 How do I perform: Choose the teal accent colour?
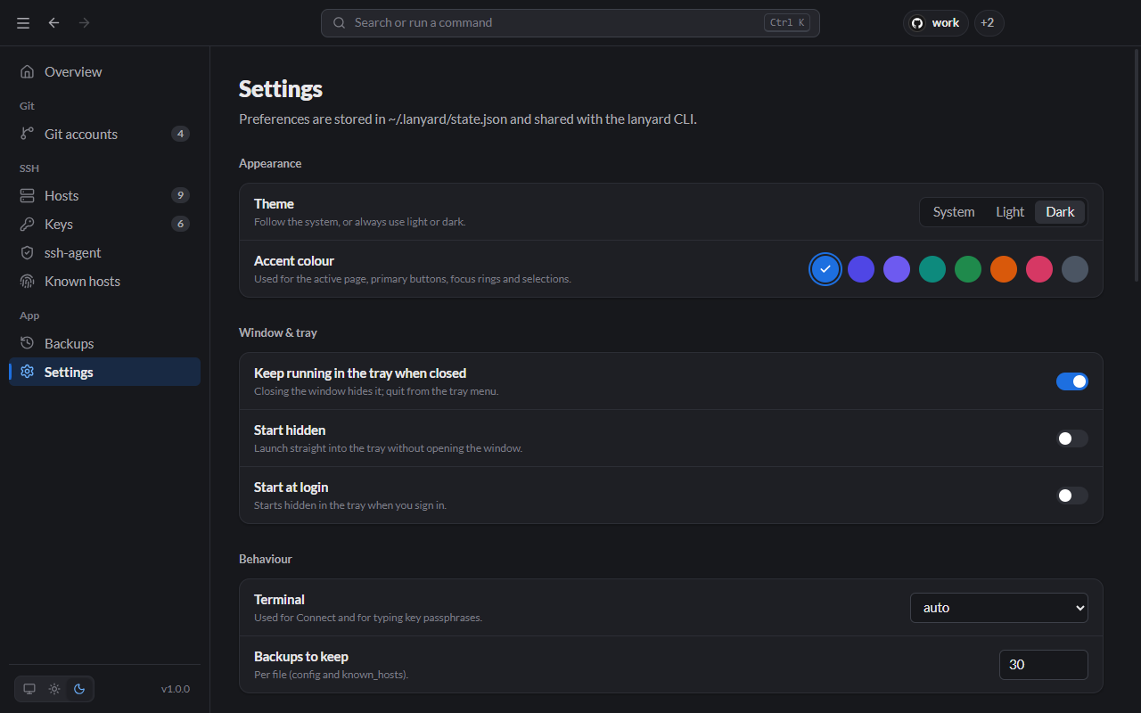(932, 269)
